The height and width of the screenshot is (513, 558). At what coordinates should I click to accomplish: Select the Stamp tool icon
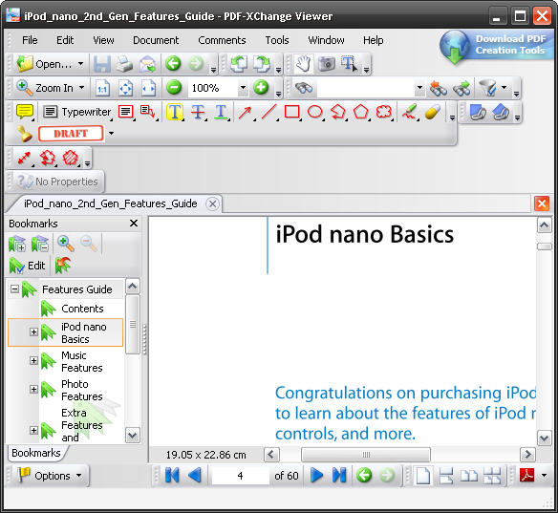pos(24,134)
